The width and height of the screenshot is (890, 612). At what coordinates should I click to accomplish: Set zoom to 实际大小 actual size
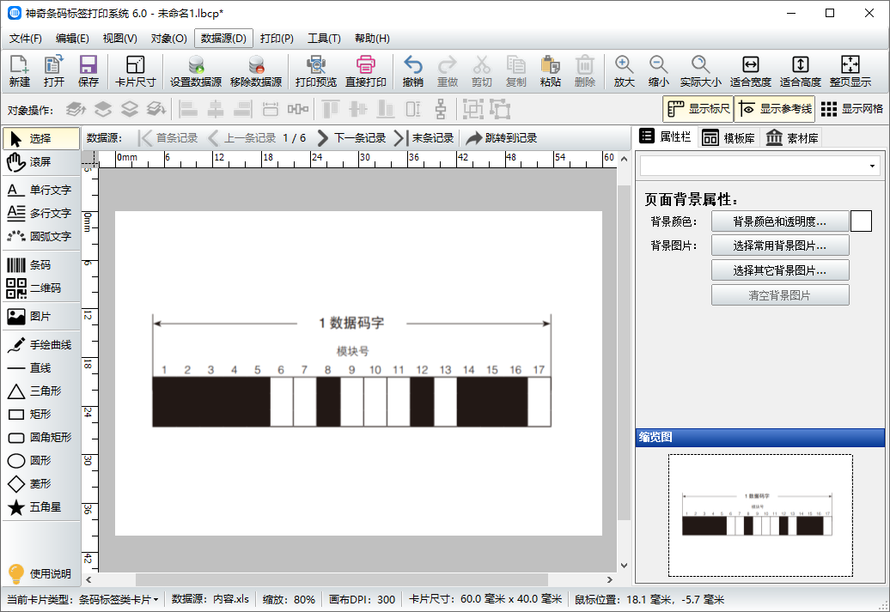coord(700,71)
